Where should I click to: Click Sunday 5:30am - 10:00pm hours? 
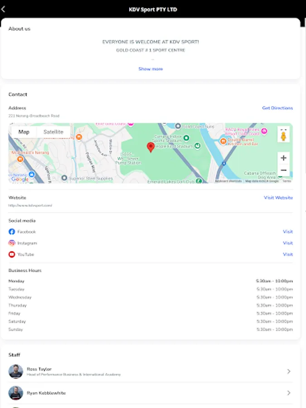pyautogui.click(x=275, y=330)
